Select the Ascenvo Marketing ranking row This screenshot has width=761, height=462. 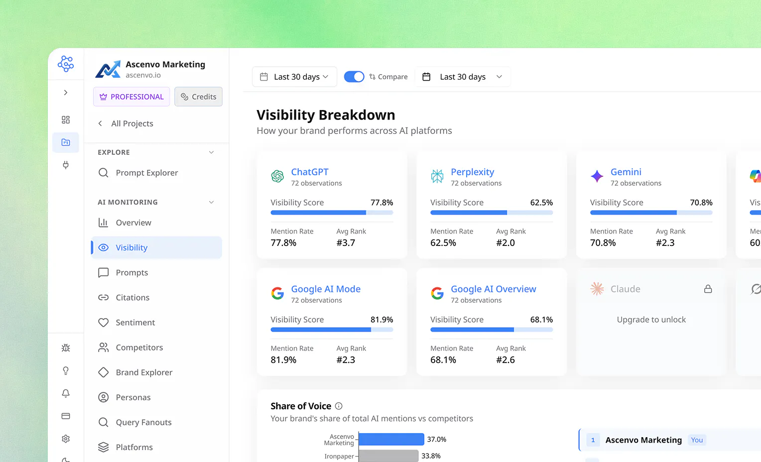(670, 440)
